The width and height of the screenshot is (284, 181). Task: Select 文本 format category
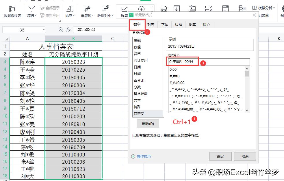(x=138, y=100)
